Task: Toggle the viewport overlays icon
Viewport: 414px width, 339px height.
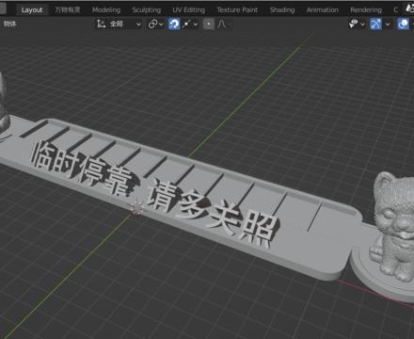Action: click(404, 24)
